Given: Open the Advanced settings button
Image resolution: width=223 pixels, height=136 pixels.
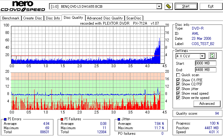Looking at the screenshot, I should click(207, 104).
